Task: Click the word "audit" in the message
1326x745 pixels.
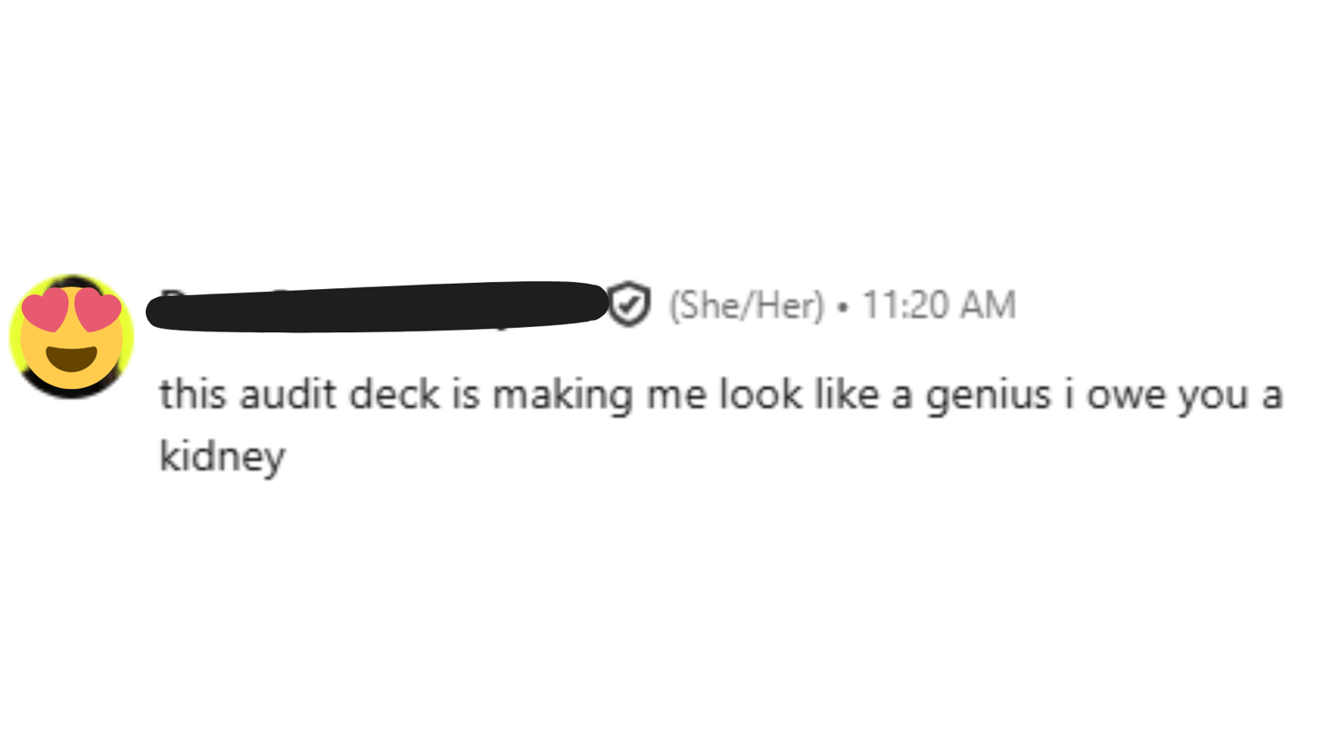Action: coord(287,394)
